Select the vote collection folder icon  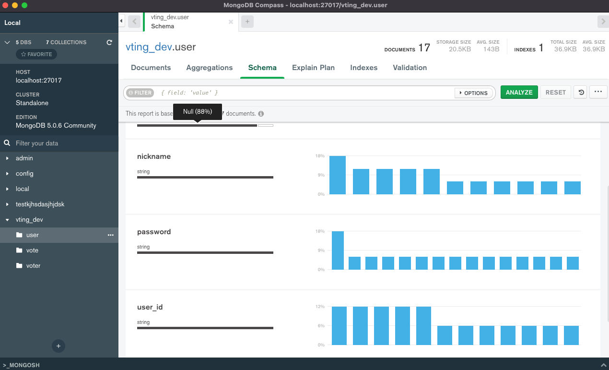tap(19, 251)
